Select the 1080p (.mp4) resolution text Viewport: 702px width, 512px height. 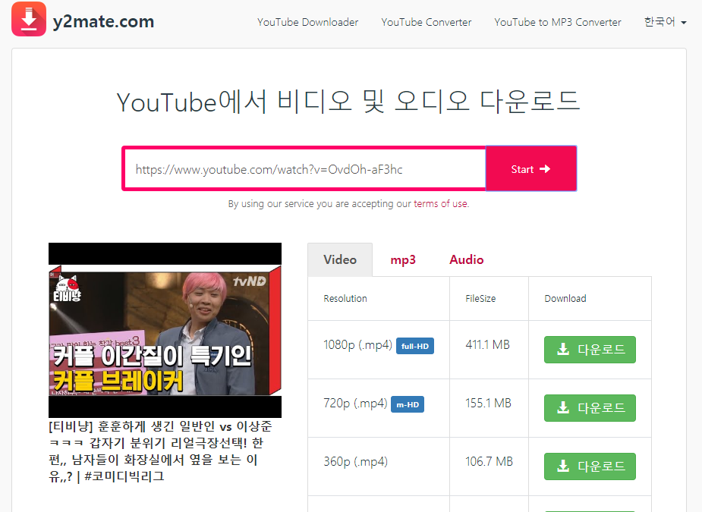[357, 345]
